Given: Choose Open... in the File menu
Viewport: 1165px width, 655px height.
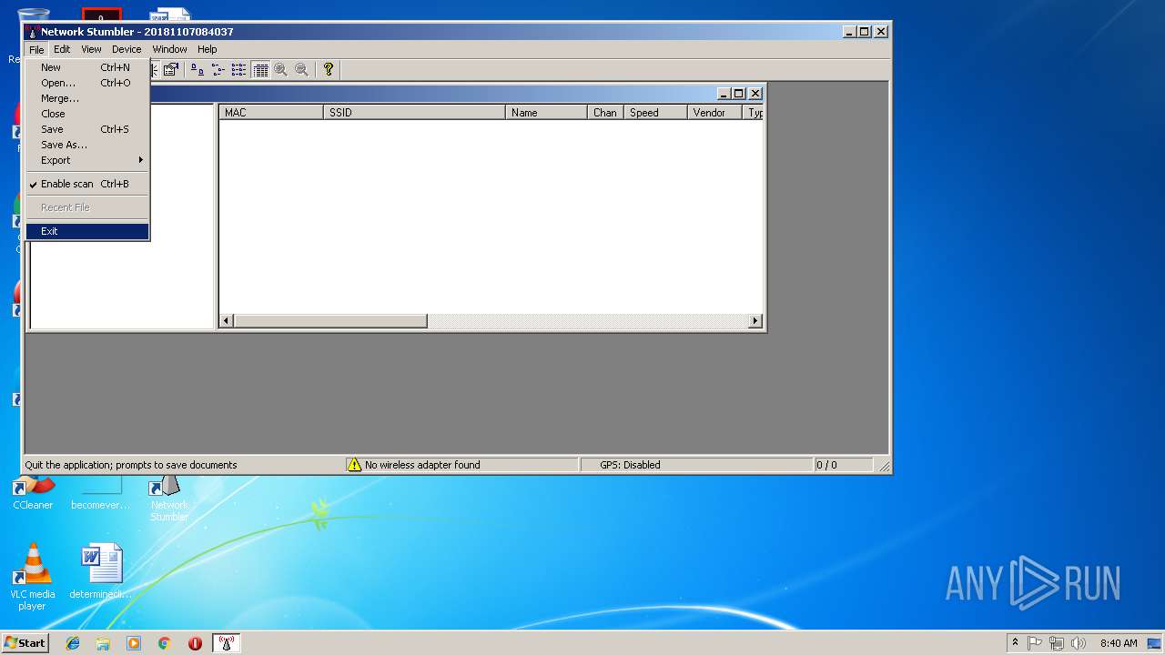Looking at the screenshot, I should [87, 83].
